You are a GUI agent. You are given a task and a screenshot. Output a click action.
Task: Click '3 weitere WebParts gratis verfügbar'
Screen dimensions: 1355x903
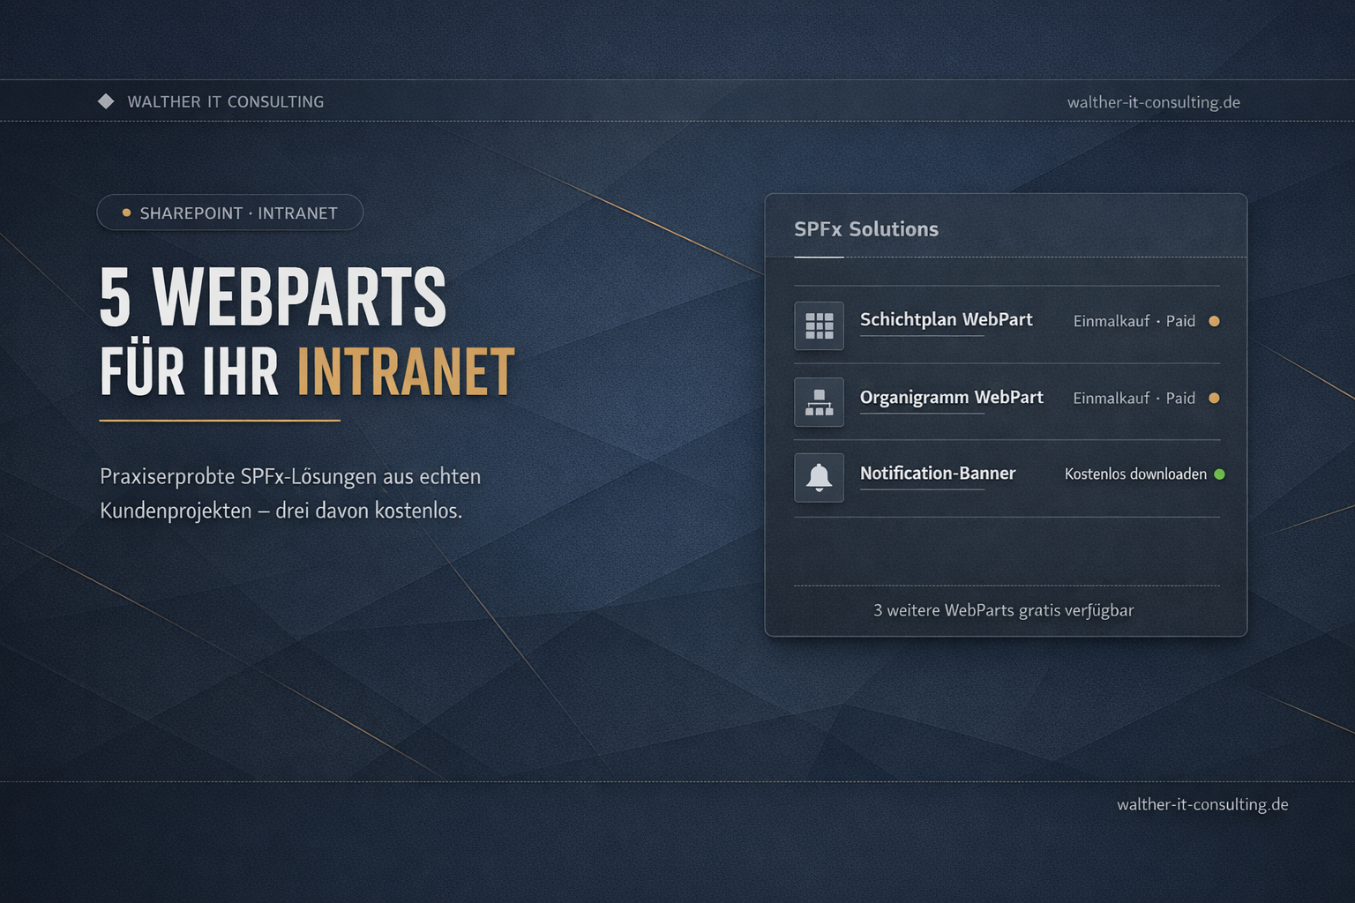coord(1003,610)
